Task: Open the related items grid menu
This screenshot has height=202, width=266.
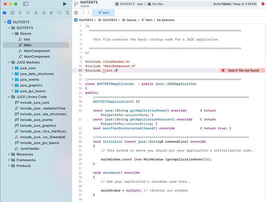Action: [x=76, y=13]
